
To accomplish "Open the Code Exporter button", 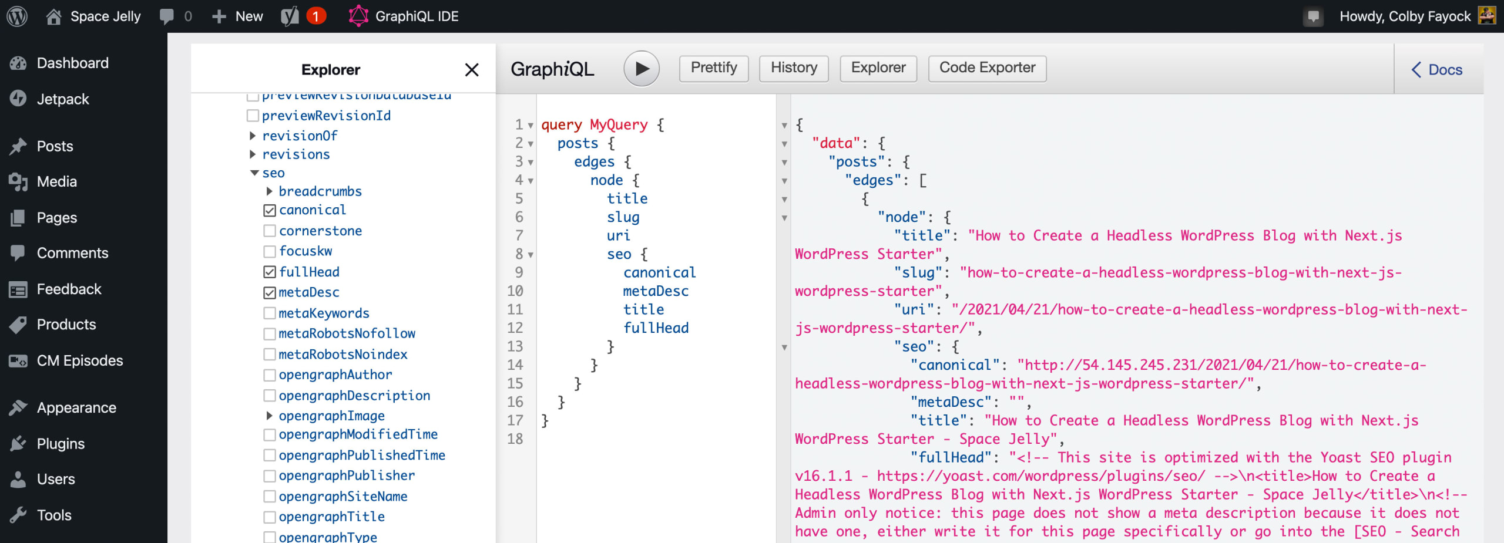I will tap(987, 68).
